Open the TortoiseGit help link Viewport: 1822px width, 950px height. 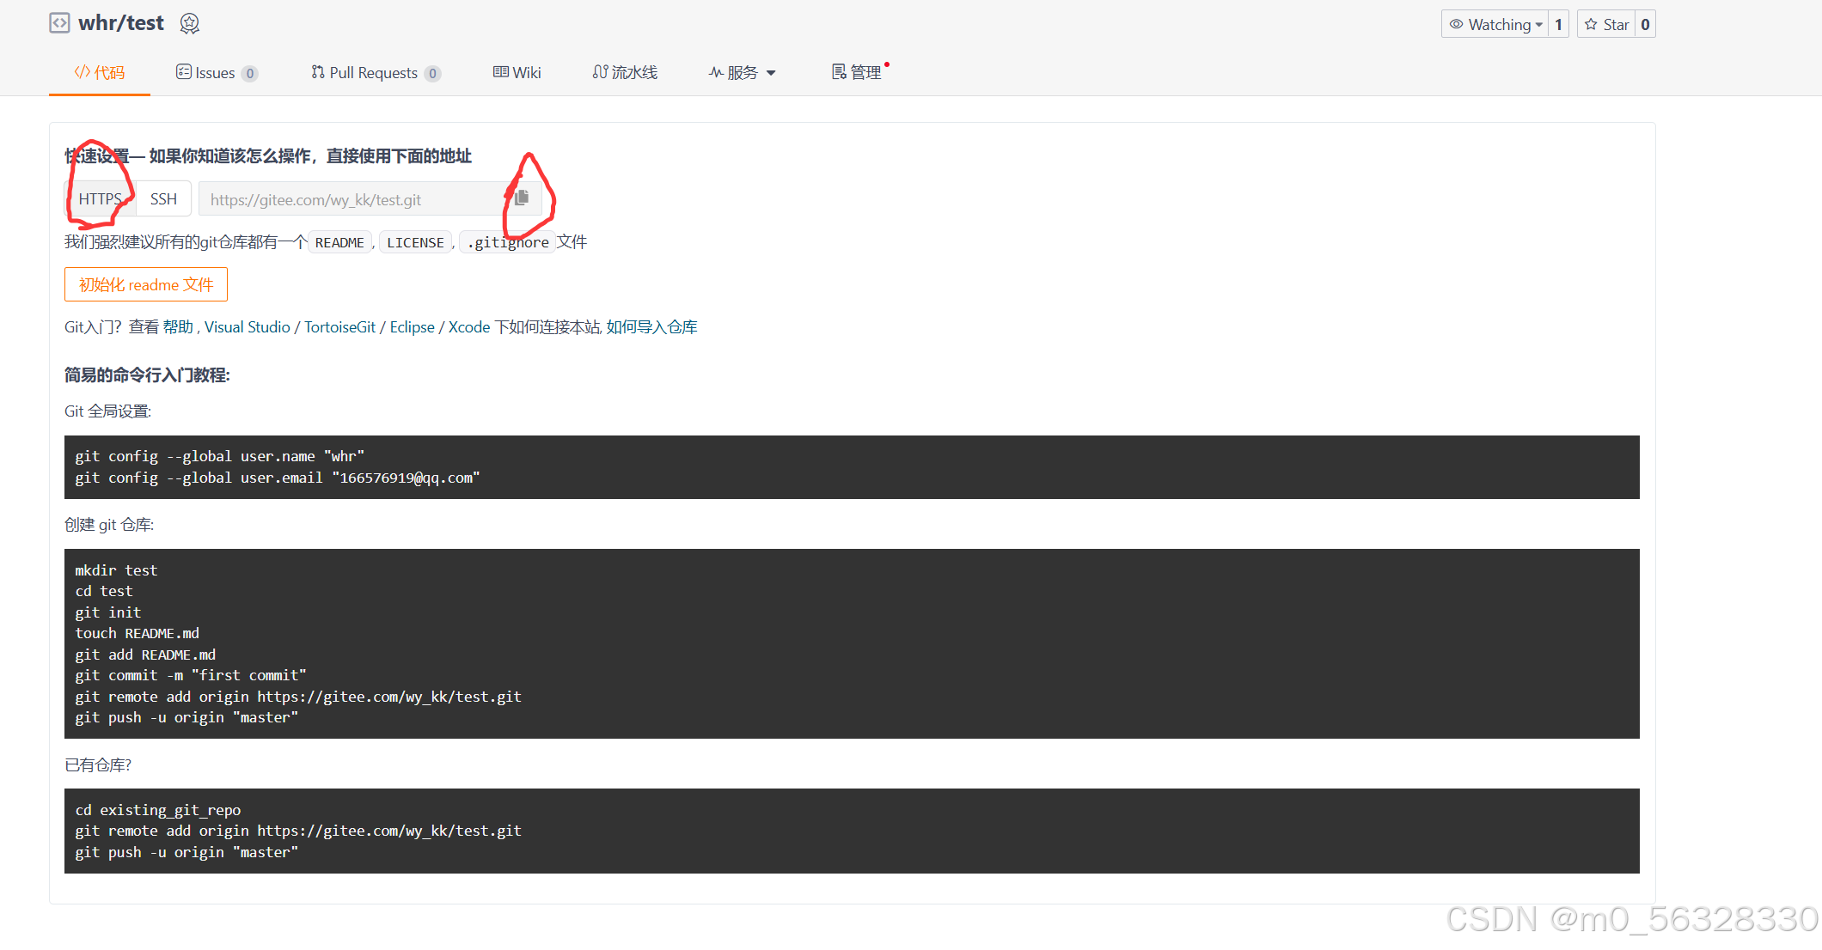[x=339, y=327]
